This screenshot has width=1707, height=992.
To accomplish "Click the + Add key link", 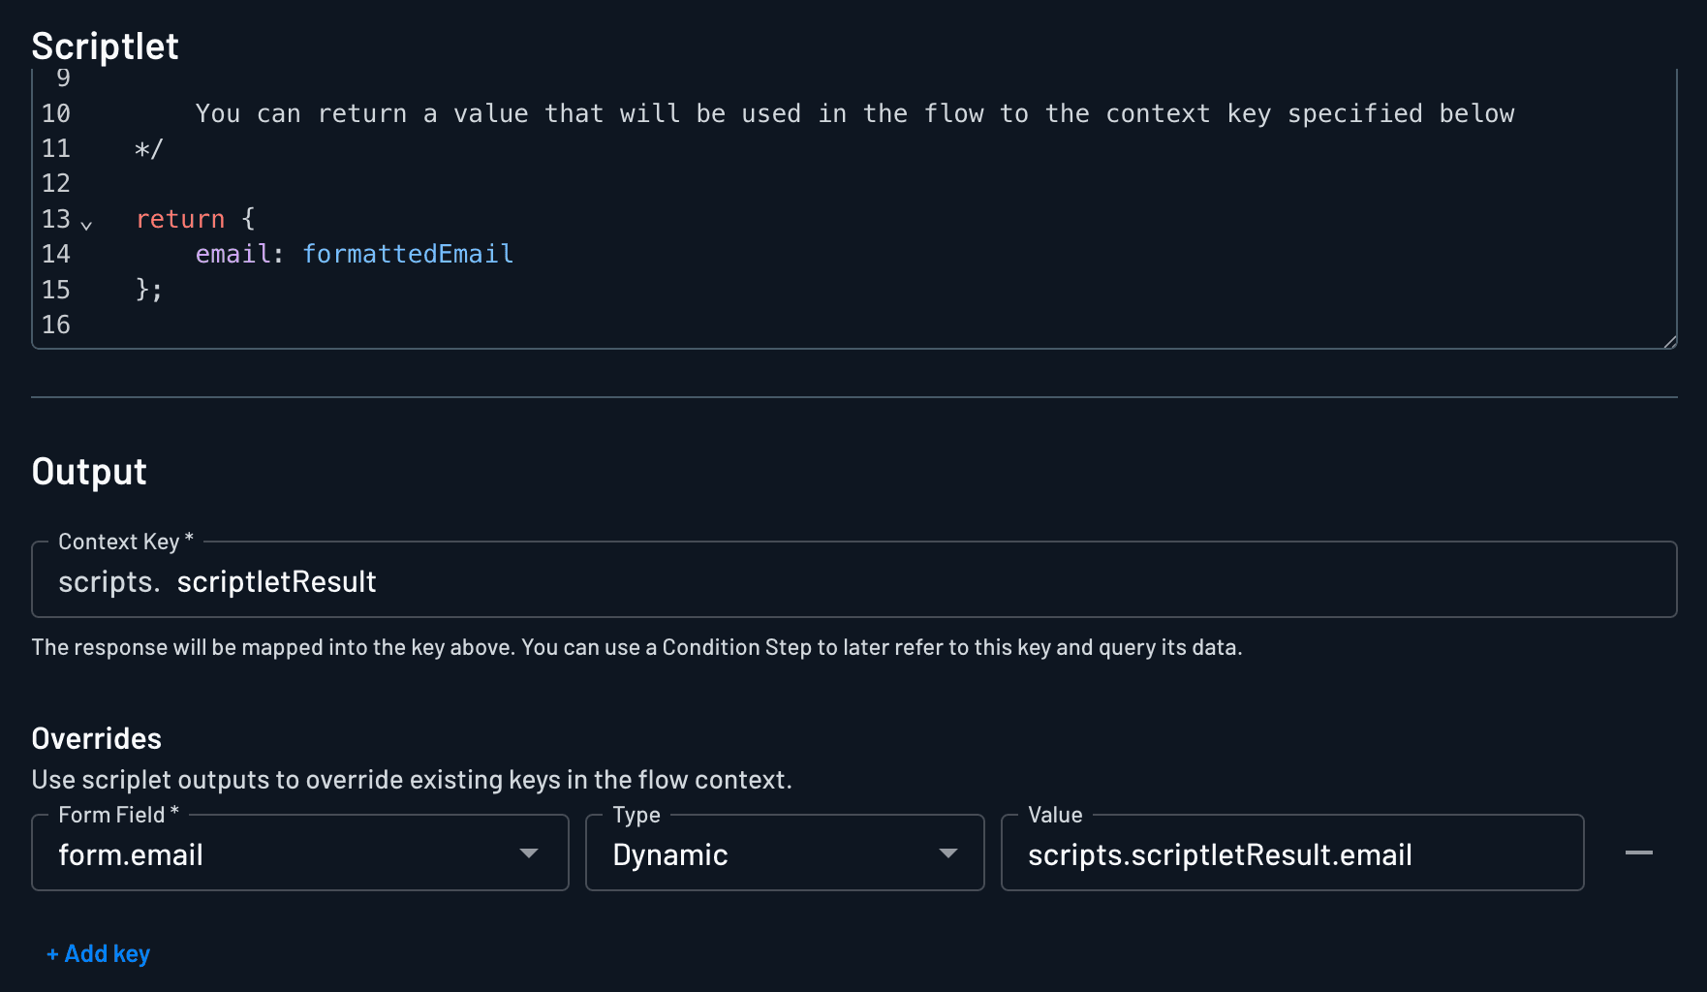I will (98, 954).
